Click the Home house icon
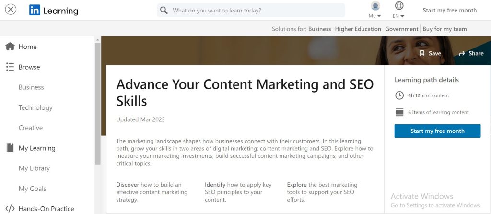 pos(10,47)
